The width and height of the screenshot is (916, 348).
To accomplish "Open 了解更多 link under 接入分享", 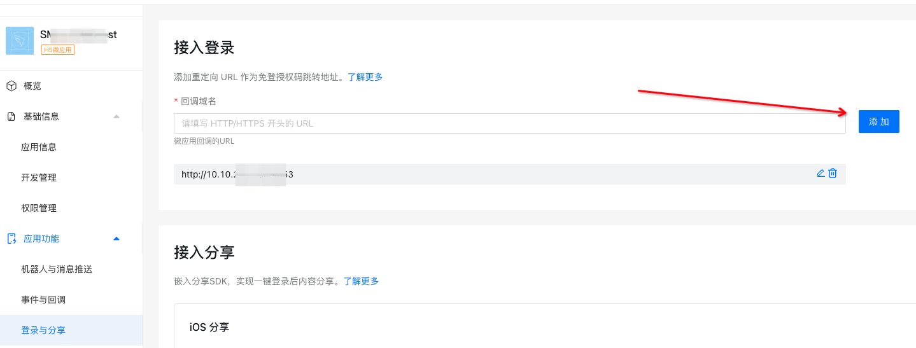I will coord(361,281).
